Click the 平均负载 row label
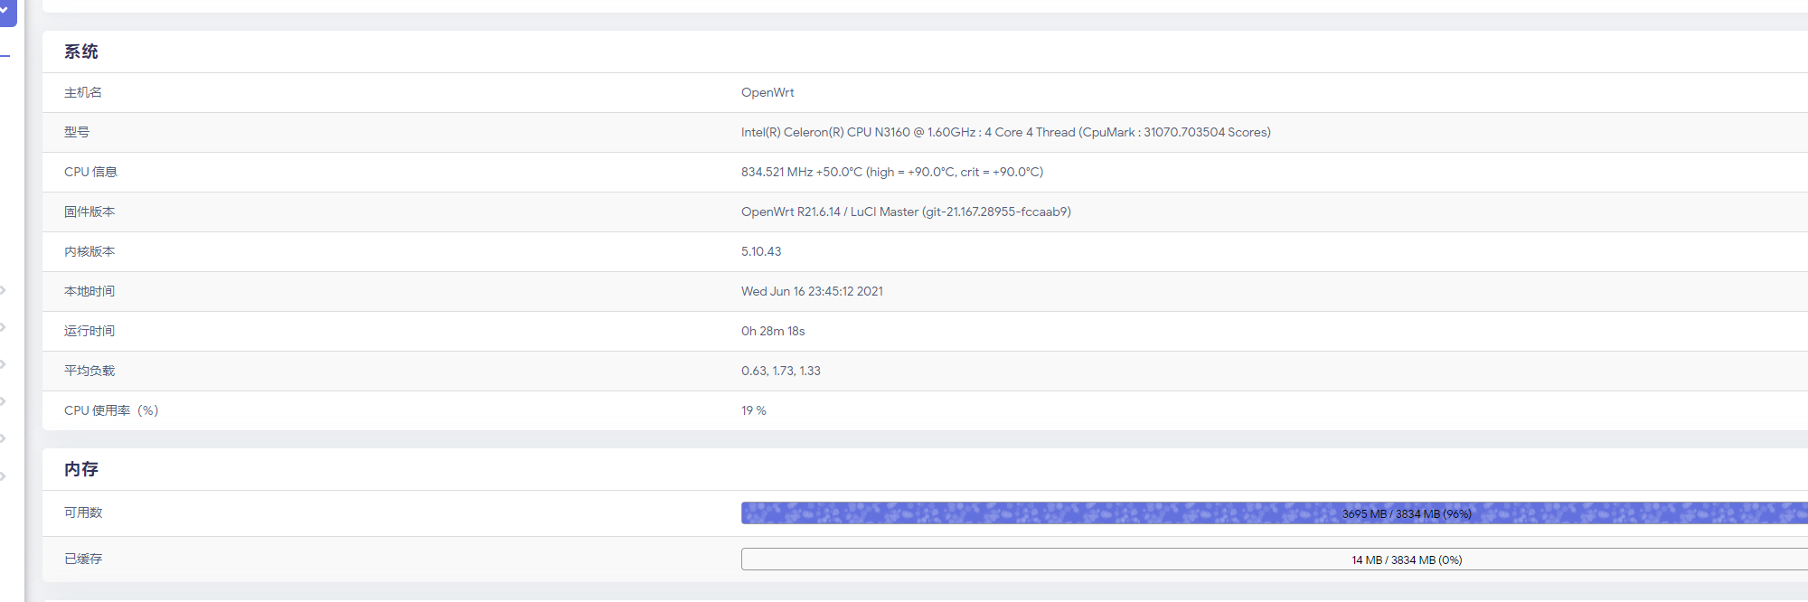Viewport: 1808px width, 602px height. 89,371
